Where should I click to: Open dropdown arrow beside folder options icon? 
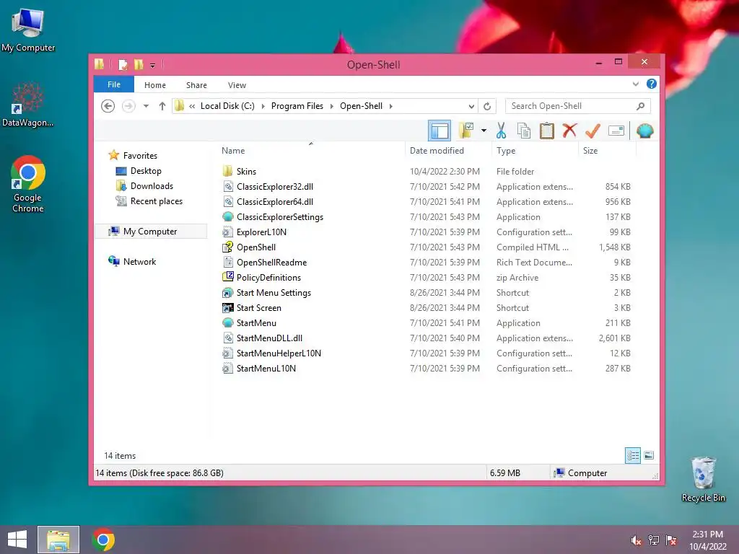(x=484, y=131)
